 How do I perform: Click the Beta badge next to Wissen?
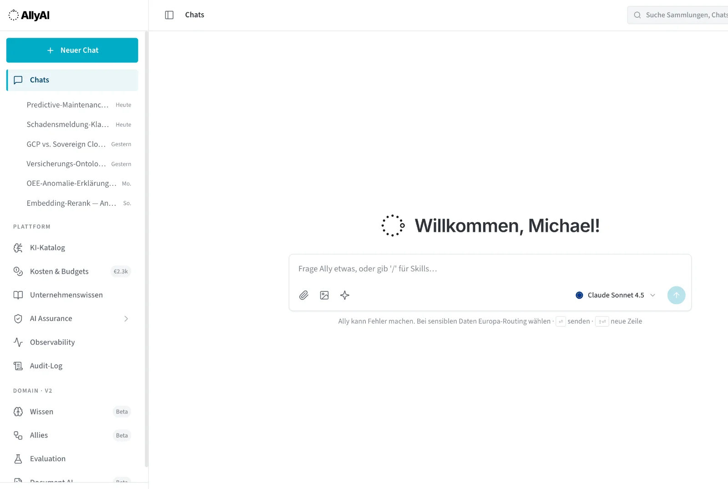122,412
